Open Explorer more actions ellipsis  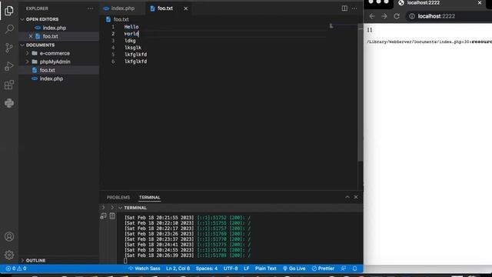coord(91,8)
